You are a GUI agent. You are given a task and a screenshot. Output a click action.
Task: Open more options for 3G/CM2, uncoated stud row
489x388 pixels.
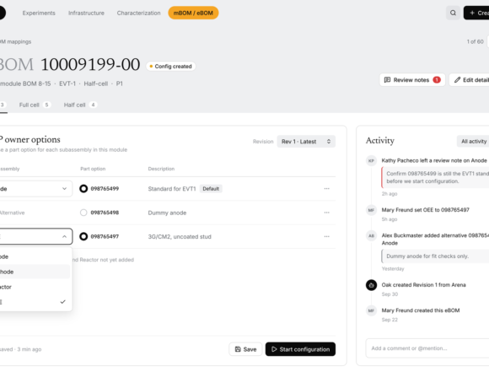coord(326,236)
